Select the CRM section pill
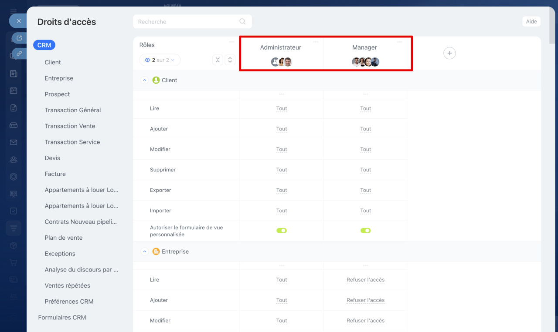Screen dimensions: 558x332 coord(44,45)
